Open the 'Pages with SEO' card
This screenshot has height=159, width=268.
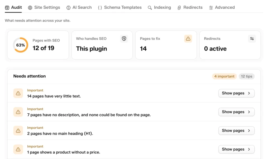[x=38, y=45]
